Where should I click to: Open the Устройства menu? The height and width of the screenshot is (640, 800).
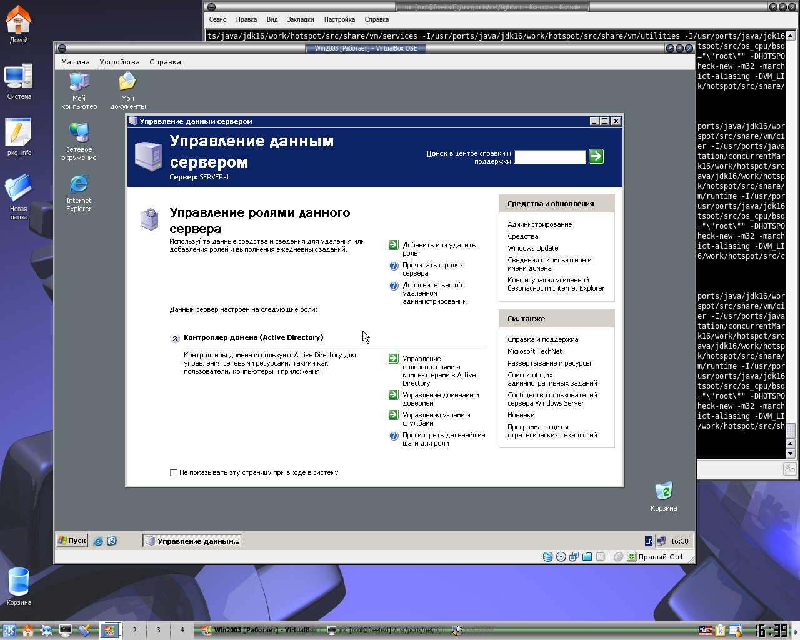pyautogui.click(x=119, y=62)
